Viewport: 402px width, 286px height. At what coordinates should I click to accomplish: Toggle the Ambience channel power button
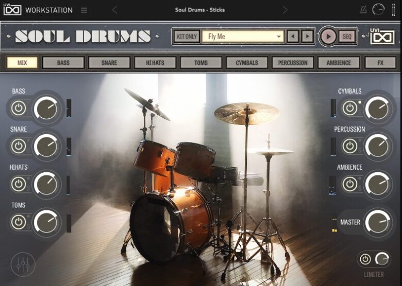coord(350,184)
